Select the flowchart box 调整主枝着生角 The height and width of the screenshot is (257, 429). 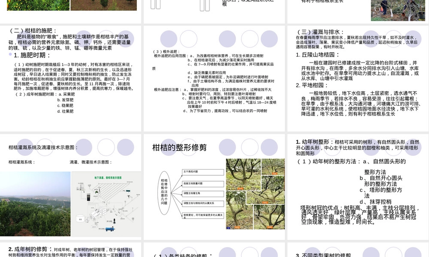point(203,194)
